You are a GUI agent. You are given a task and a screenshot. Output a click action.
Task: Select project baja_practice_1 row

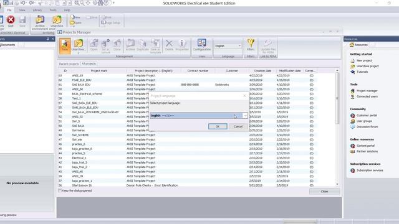click(188, 181)
